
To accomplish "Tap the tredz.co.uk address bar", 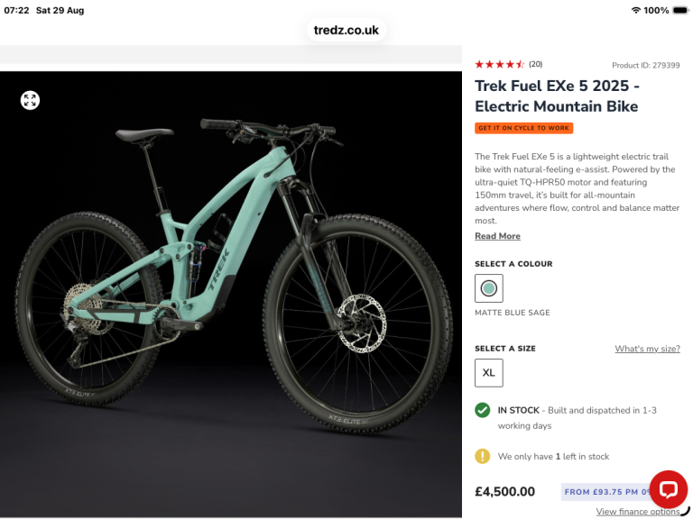I will [x=346, y=30].
